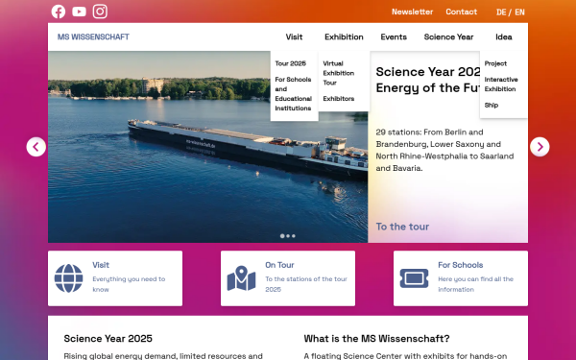Open the Instagram profile icon
Screen dimensions: 576x360
click(x=100, y=12)
